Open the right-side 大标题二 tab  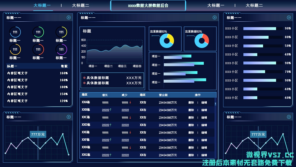click(x=254, y=5)
